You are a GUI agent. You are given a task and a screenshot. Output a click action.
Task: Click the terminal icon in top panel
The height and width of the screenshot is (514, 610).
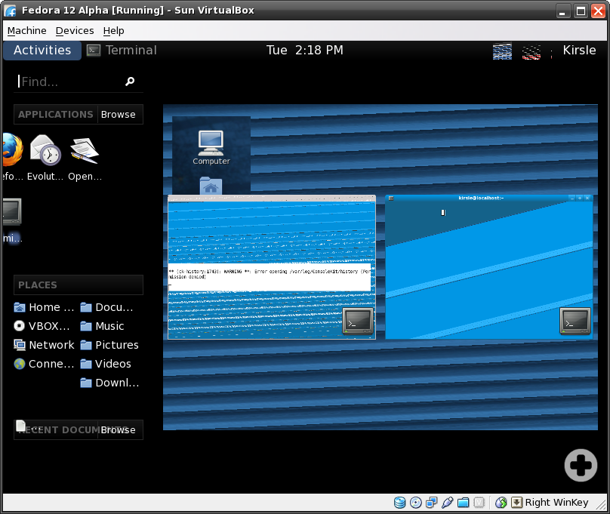tap(94, 50)
